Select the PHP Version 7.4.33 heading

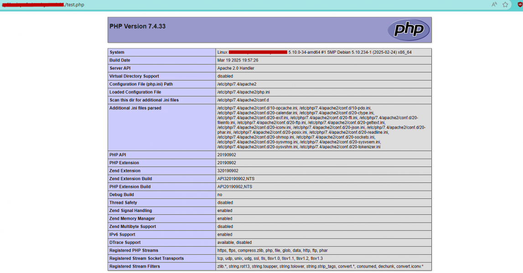(137, 26)
